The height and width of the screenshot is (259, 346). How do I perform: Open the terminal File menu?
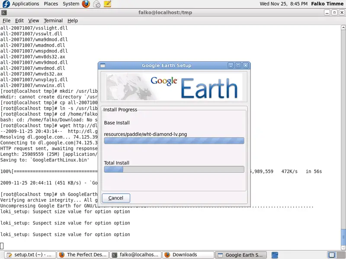point(6,21)
